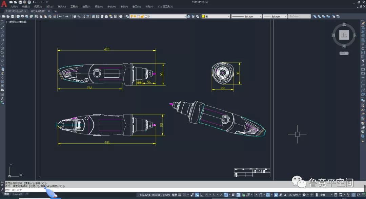Select the Text tool in left toolbar
Viewport: 366px width, 199px height.
pyautogui.click(x=2, y=99)
